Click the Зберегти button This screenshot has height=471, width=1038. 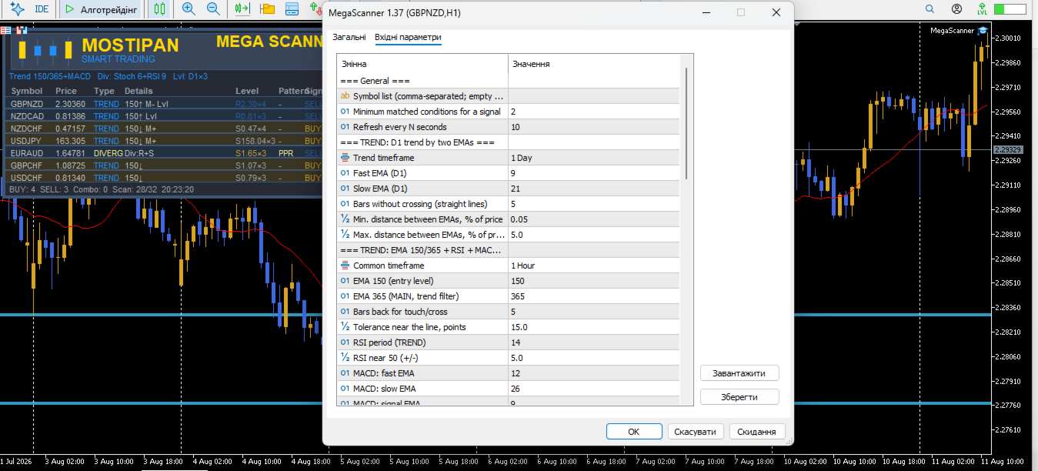point(739,397)
